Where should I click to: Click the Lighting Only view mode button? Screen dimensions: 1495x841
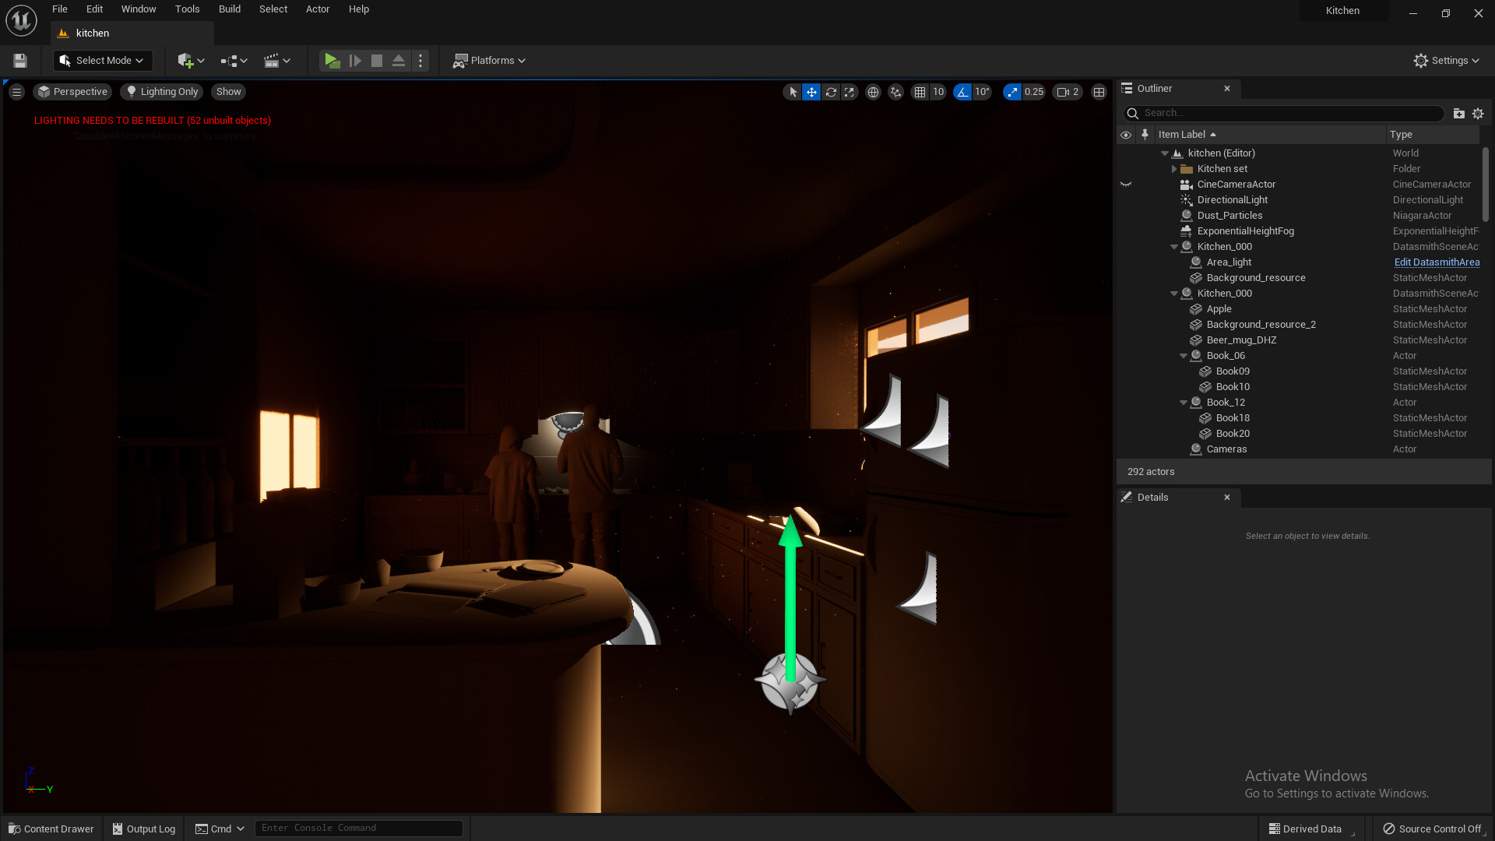point(162,92)
